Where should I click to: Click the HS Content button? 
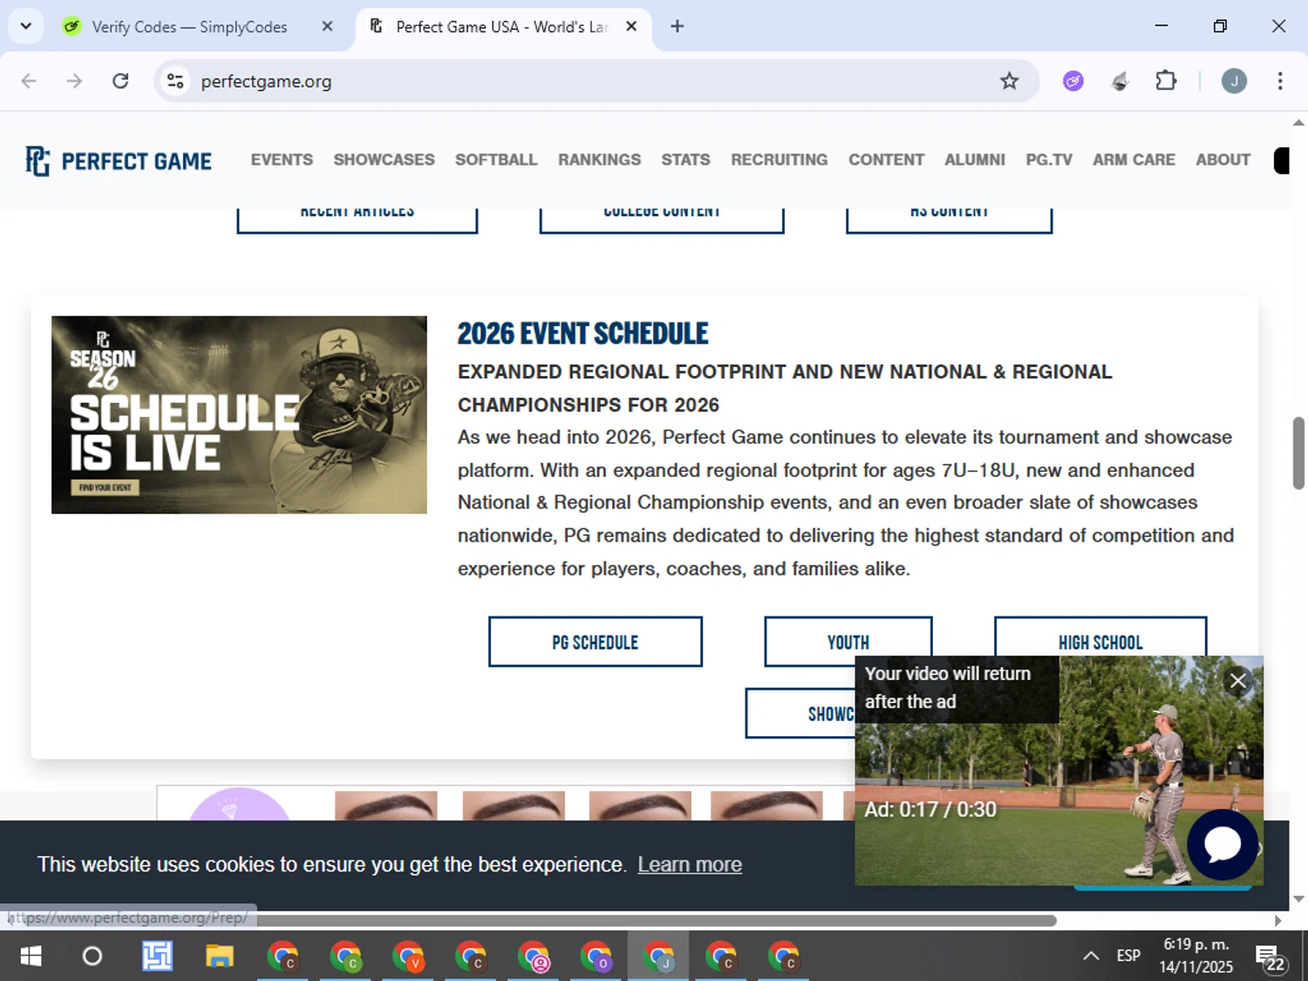(x=949, y=220)
